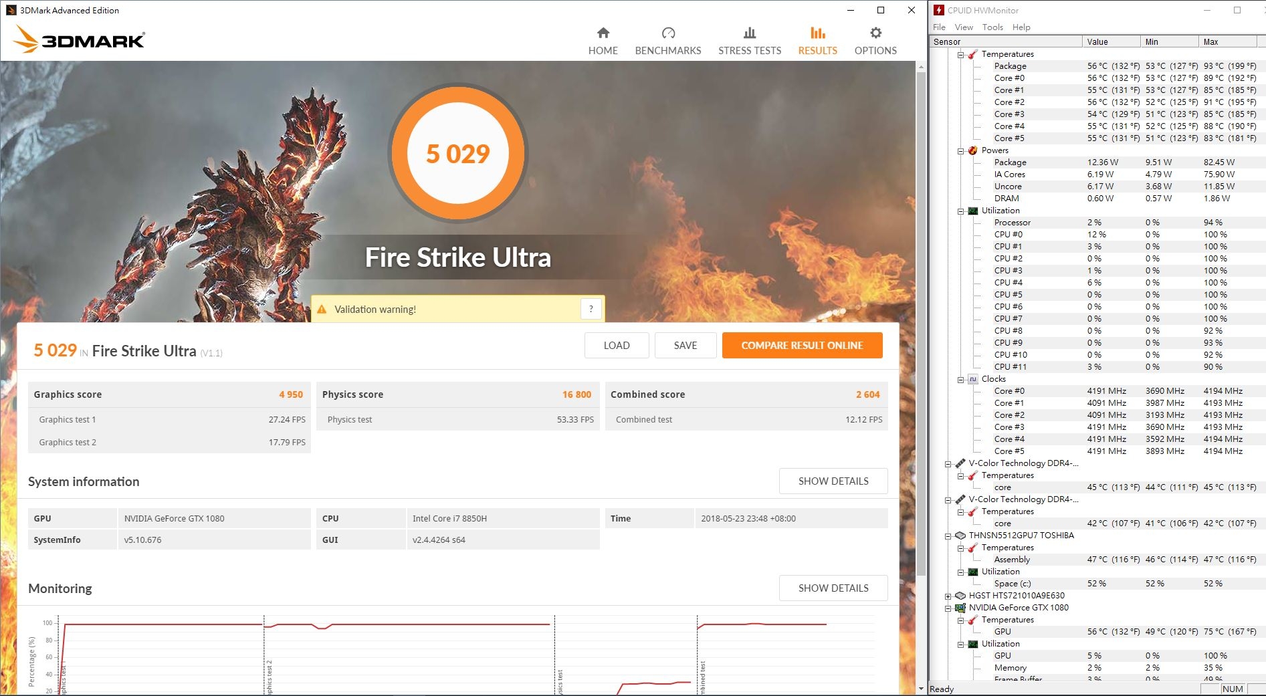The image size is (1266, 696).
Task: Click the Min column header
Action: 1169,41
